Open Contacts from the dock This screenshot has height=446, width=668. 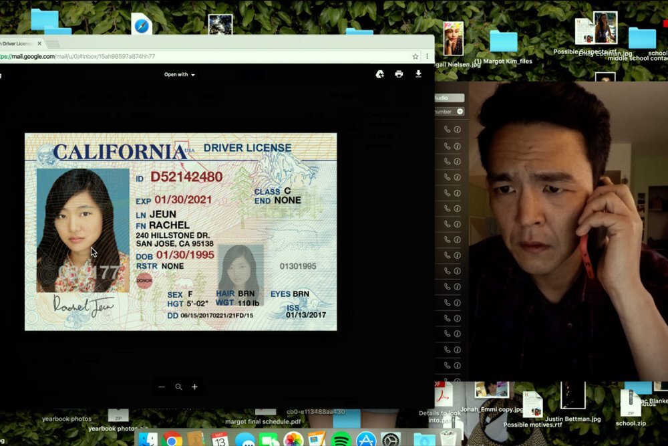click(x=196, y=439)
